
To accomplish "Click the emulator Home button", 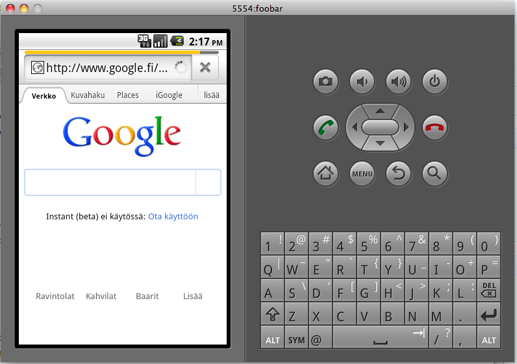I will 326,174.
